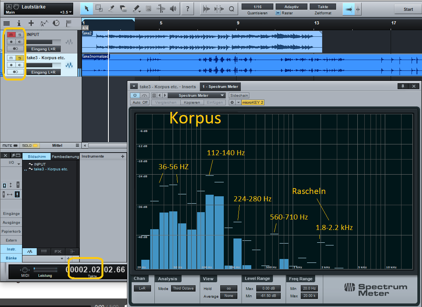The height and width of the screenshot is (307, 422).
Task: Select the Split (blade) tool
Action: [111, 9]
